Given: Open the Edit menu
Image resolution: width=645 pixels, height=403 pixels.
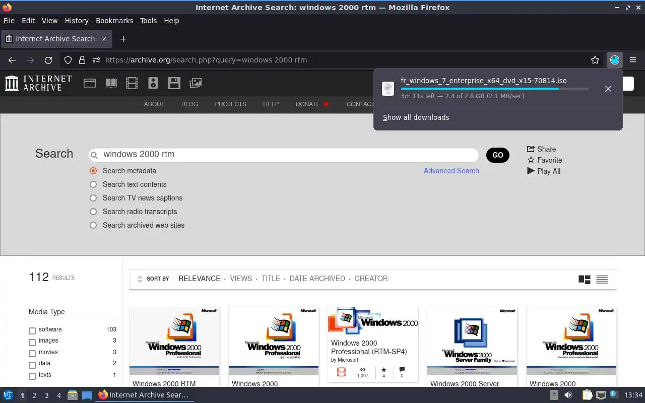Looking at the screenshot, I should pos(28,21).
